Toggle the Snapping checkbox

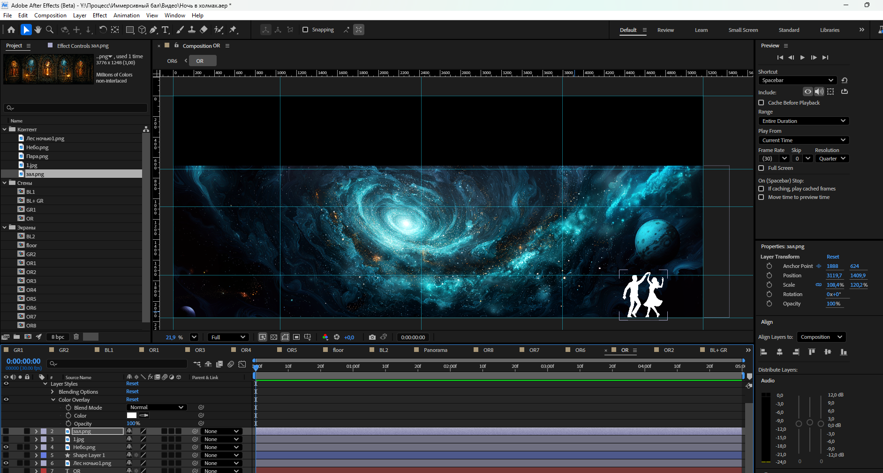click(305, 30)
